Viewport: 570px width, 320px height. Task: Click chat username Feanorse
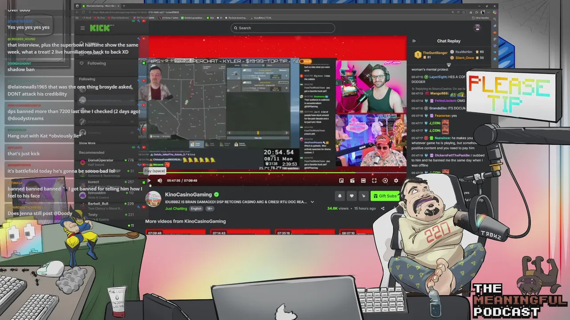coord(443,116)
